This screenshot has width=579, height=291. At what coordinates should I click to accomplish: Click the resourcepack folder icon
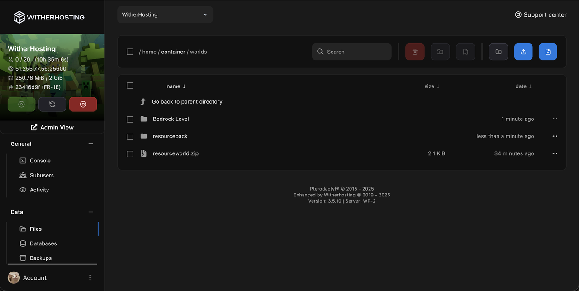pyautogui.click(x=144, y=136)
